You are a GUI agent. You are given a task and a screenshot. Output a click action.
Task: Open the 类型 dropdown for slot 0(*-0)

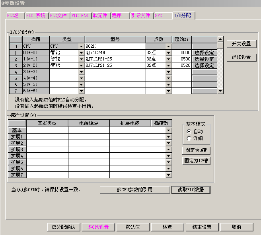[82, 52]
